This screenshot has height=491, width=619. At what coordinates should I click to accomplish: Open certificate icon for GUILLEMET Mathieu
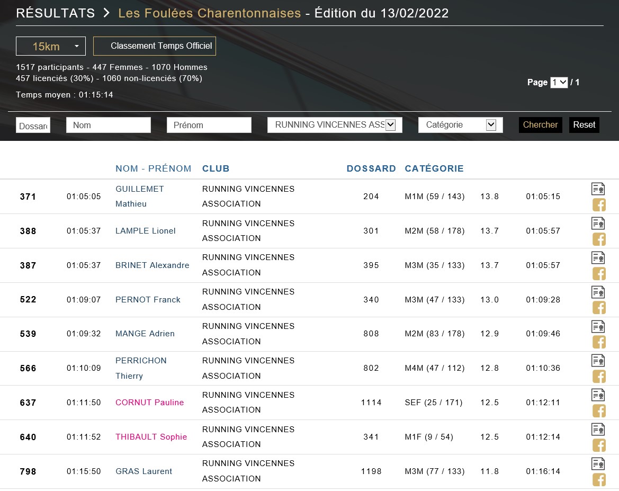598,189
